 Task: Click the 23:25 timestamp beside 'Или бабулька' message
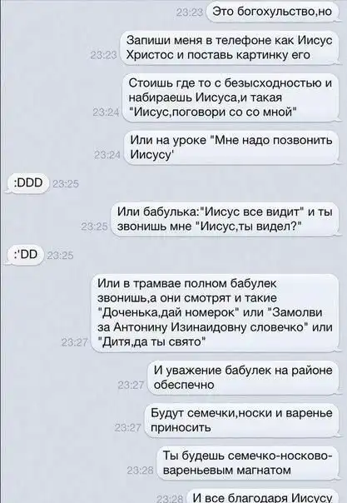tap(94, 227)
